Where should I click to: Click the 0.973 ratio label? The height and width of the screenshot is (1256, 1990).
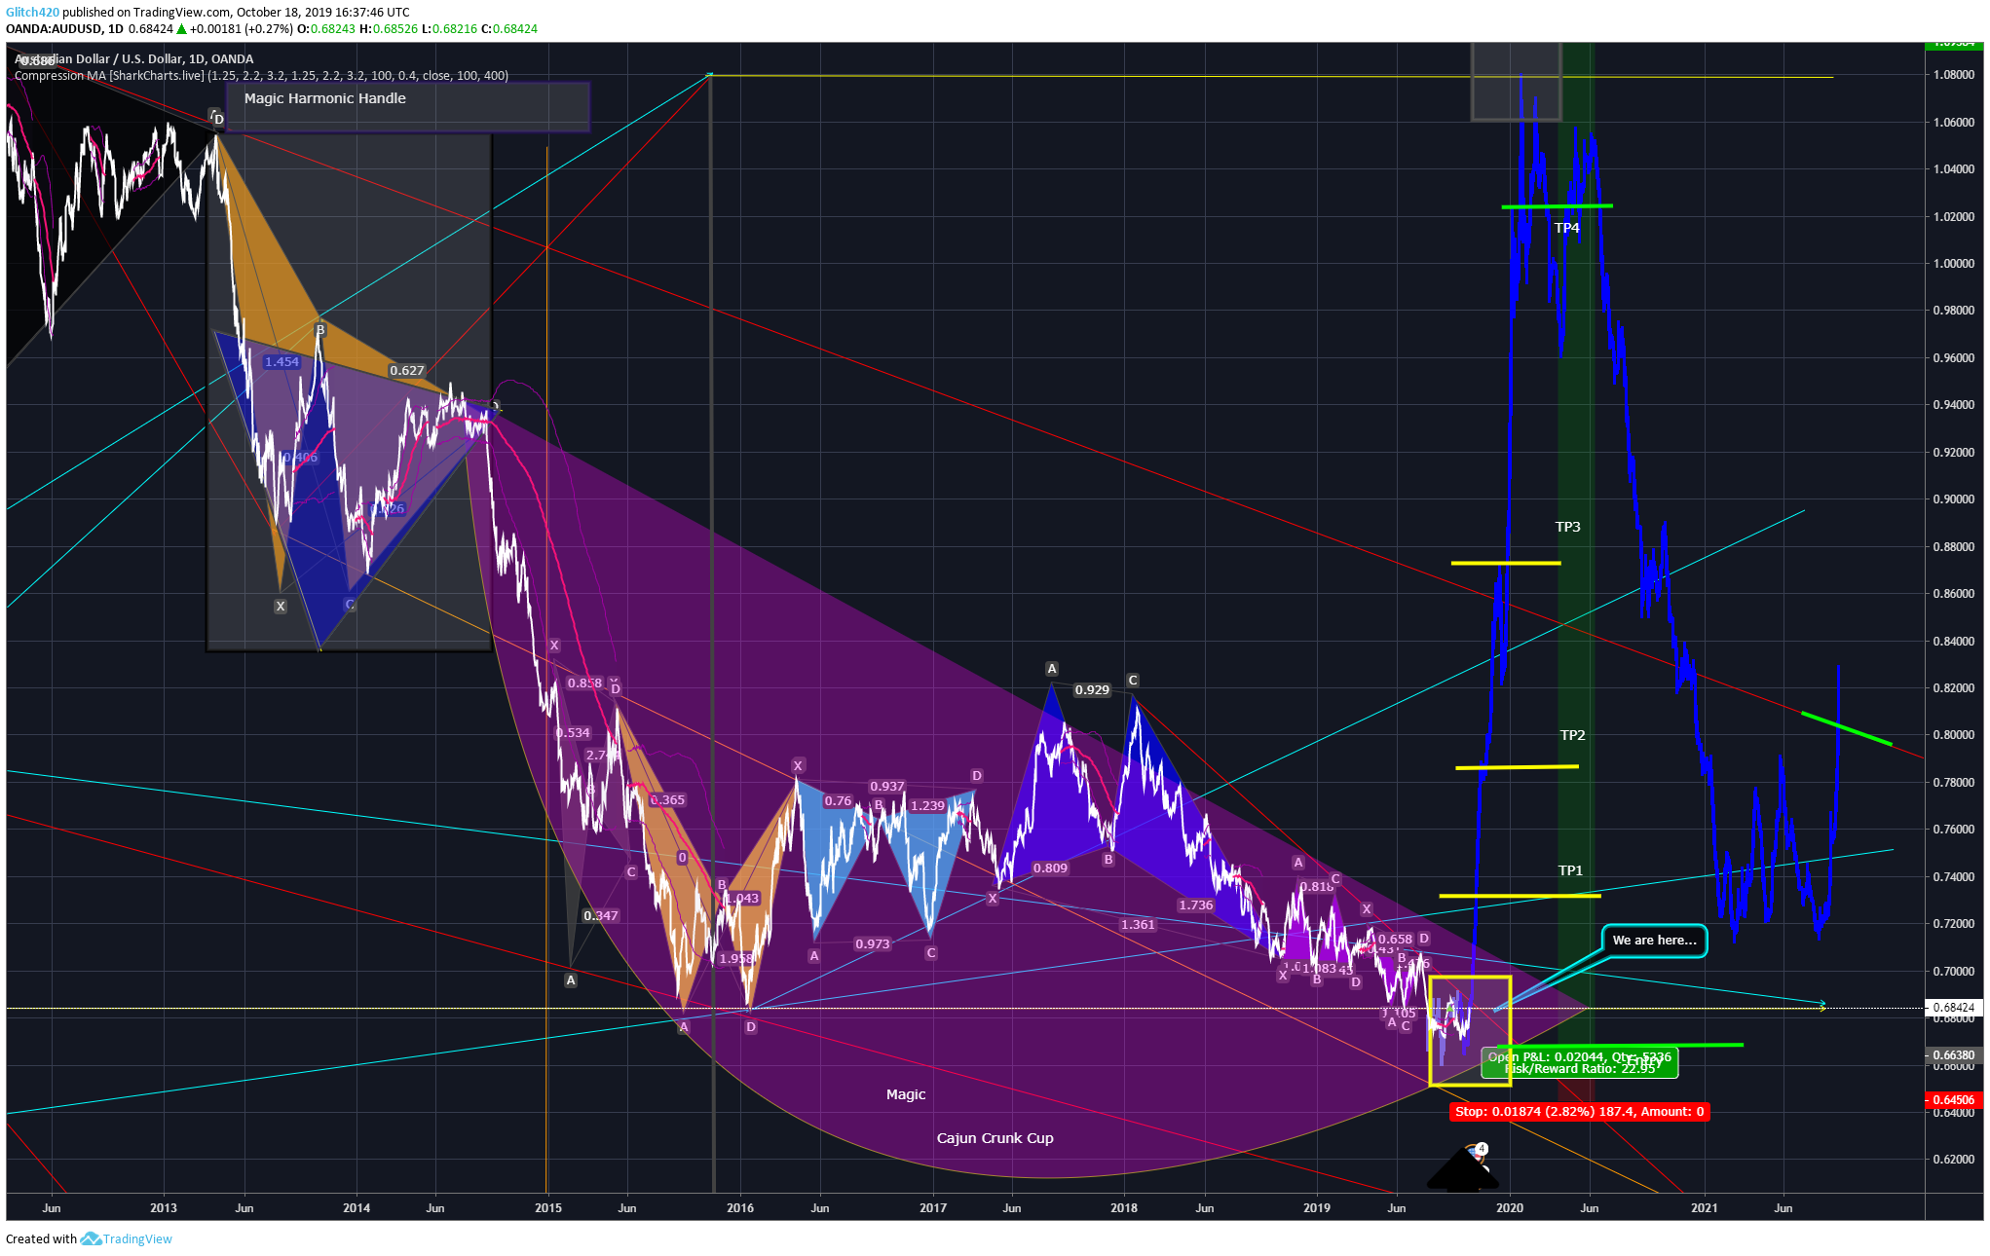tap(872, 943)
